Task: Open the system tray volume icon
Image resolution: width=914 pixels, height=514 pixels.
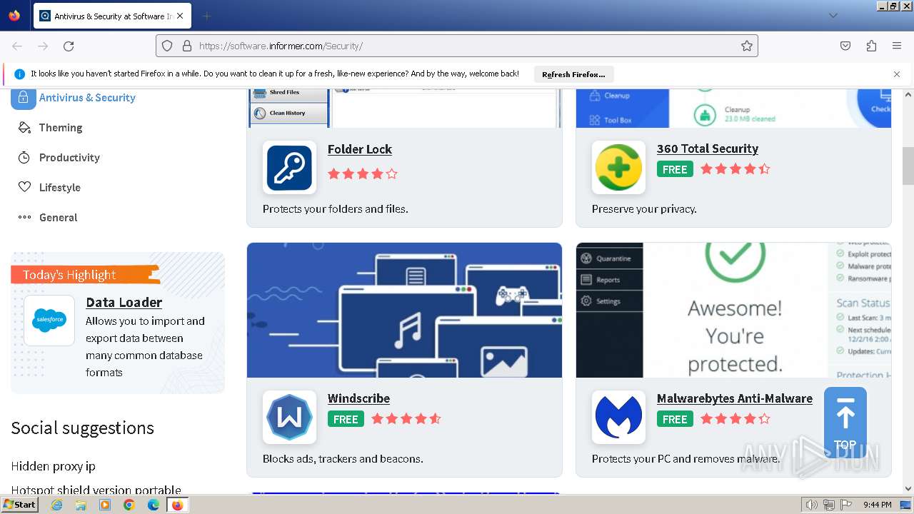Action: click(811, 505)
